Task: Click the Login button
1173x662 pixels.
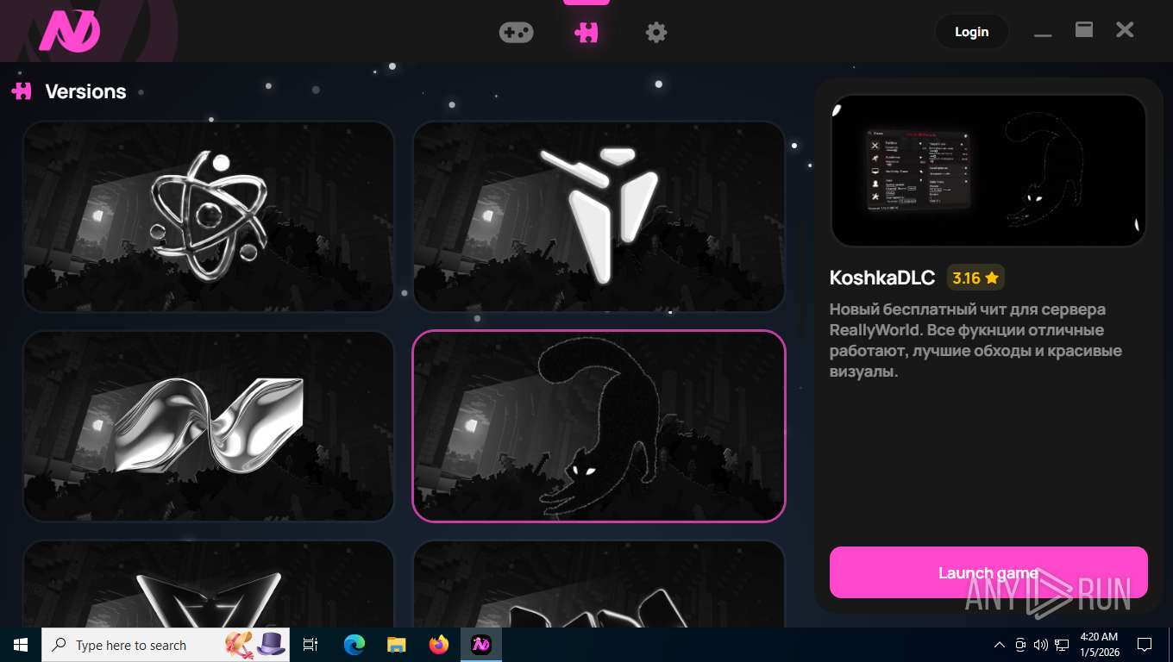Action: 971,32
